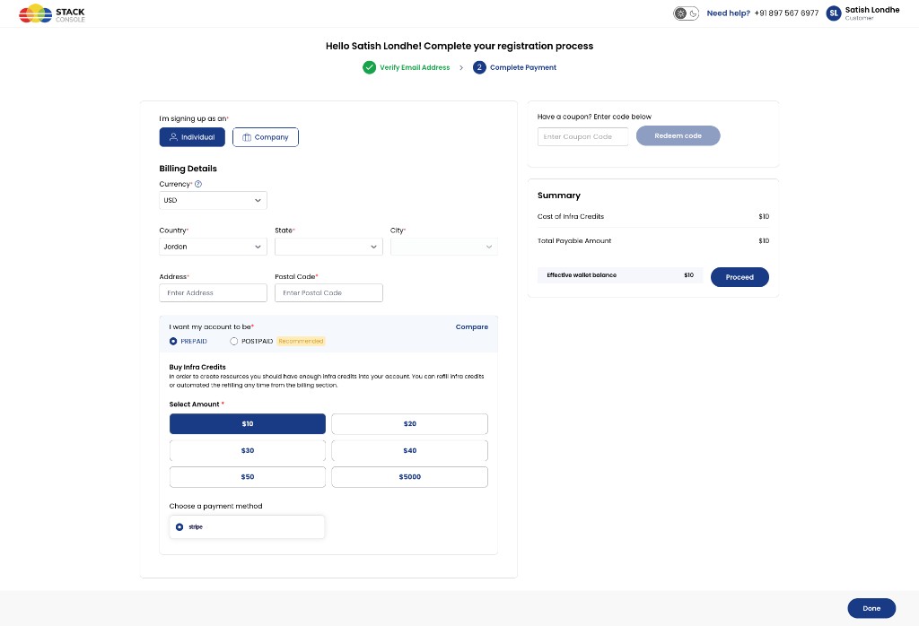The width and height of the screenshot is (919, 626).
Task: Choose the $10 amount
Action: [248, 424]
